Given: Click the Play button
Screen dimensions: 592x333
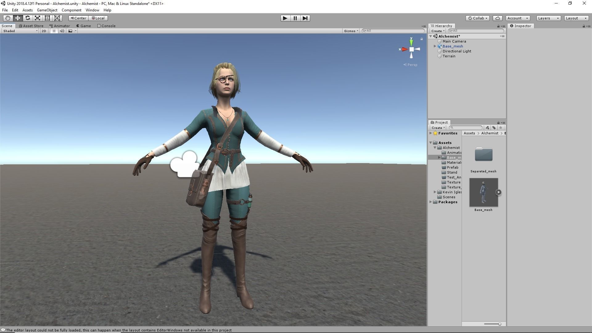Looking at the screenshot, I should [285, 18].
